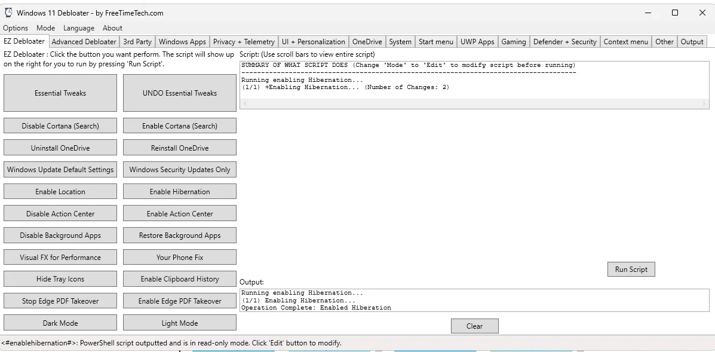
Task: Switch to the UWP Apps tab
Action: pos(477,41)
